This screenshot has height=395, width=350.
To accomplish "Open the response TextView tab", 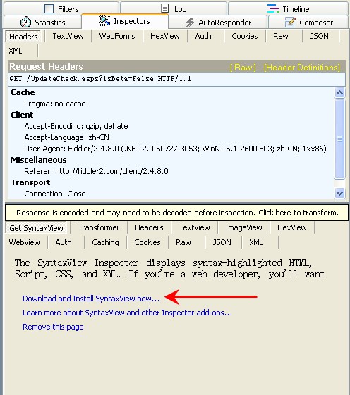I will point(194,227).
